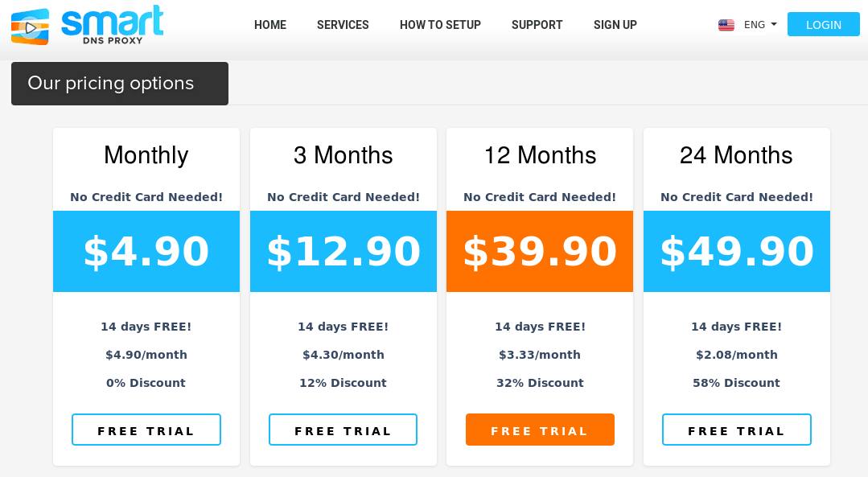
Task: Select the orange $39.90 price banner
Action: (x=540, y=251)
